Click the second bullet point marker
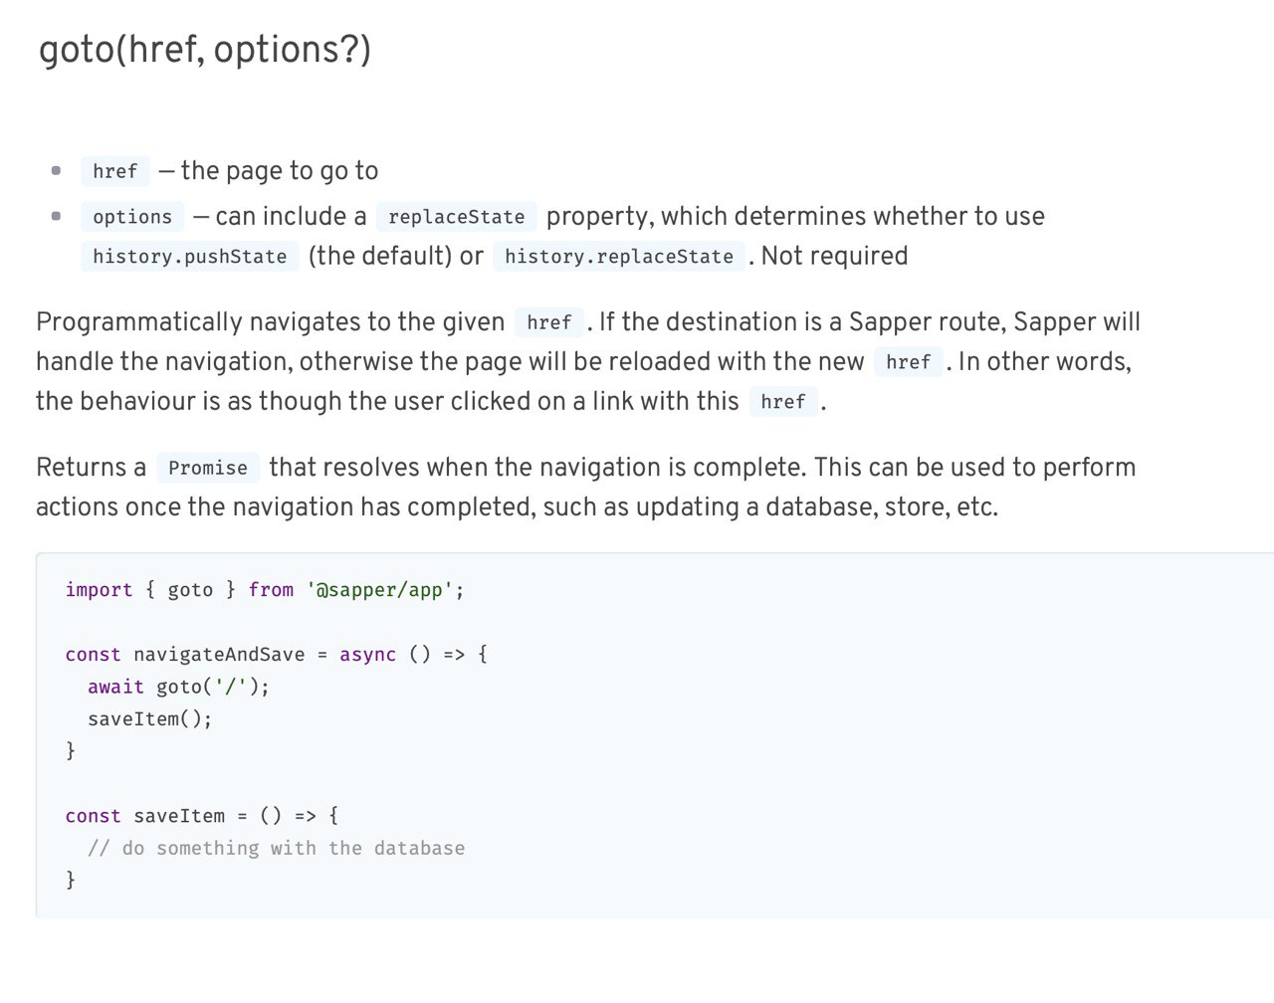The height and width of the screenshot is (1003, 1274). [57, 216]
